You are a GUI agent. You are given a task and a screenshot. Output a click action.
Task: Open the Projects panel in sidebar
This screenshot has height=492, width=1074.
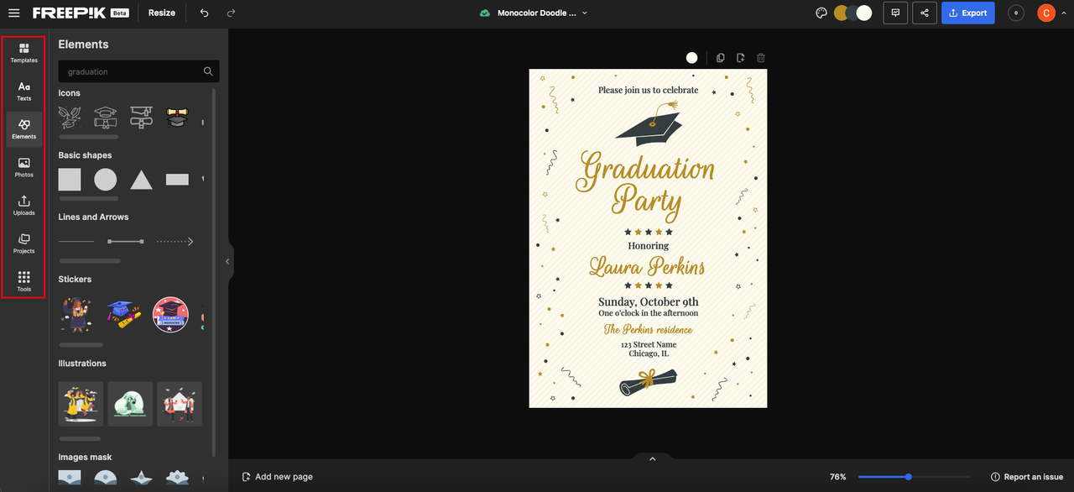coord(23,244)
